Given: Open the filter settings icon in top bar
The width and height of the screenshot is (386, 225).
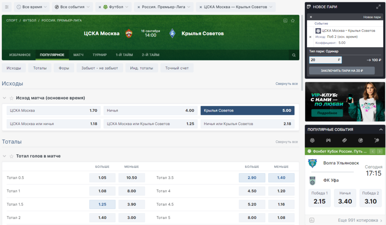Looking at the screenshot, I should 7,7.
